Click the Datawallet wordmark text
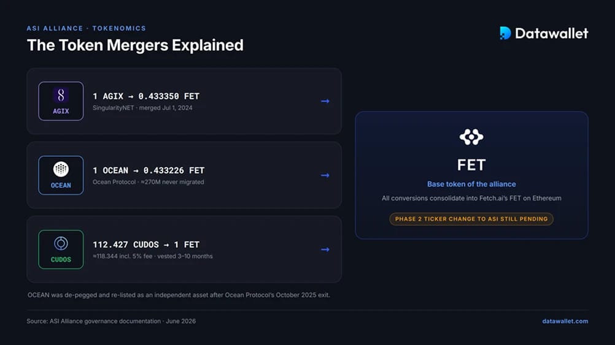The height and width of the screenshot is (345, 615). coord(551,33)
